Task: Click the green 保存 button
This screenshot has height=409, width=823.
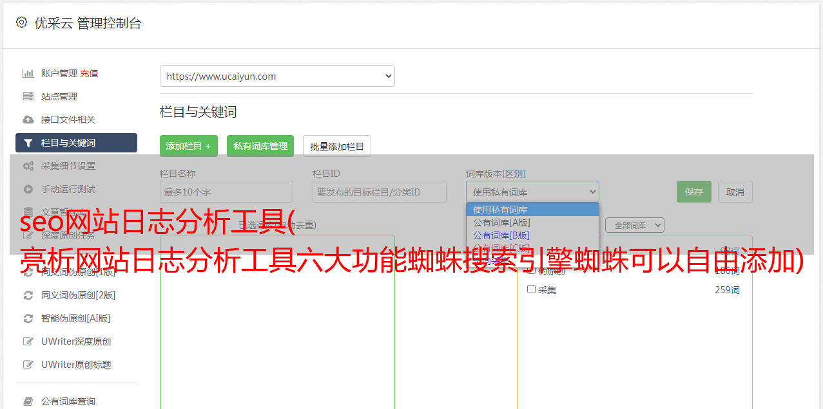Action: pos(694,192)
